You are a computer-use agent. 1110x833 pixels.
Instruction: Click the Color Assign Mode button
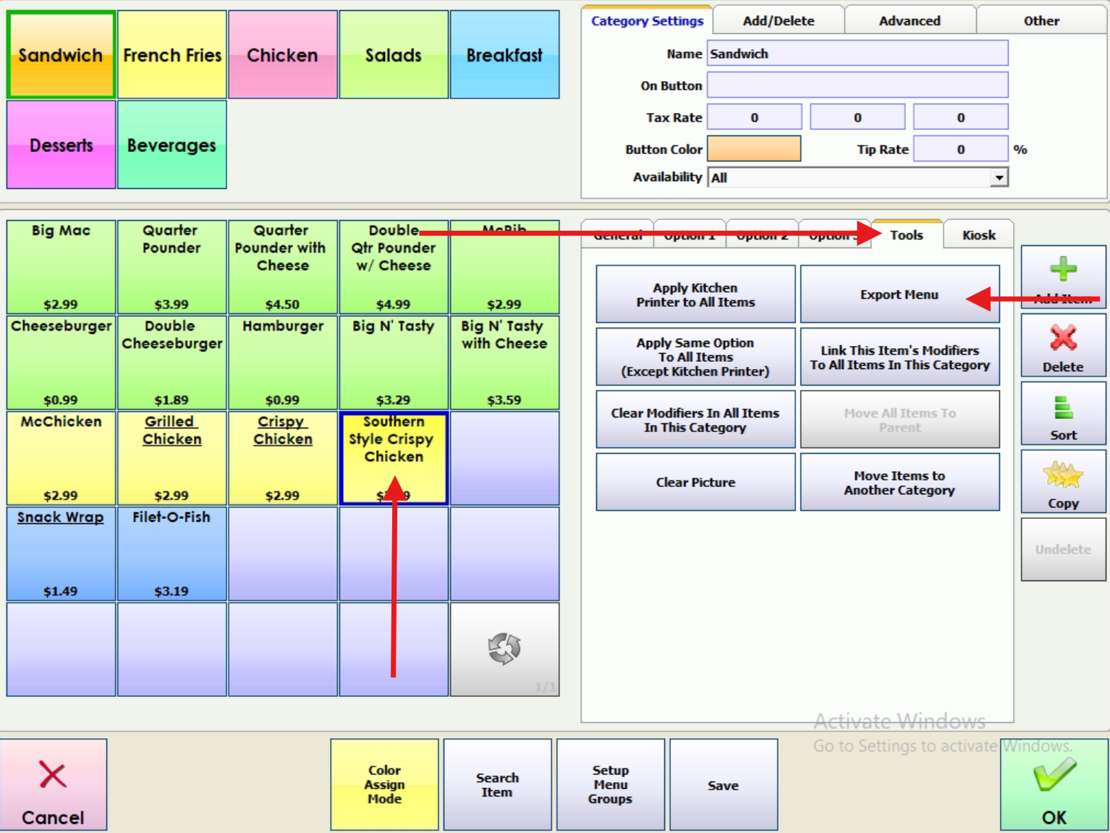tap(384, 785)
